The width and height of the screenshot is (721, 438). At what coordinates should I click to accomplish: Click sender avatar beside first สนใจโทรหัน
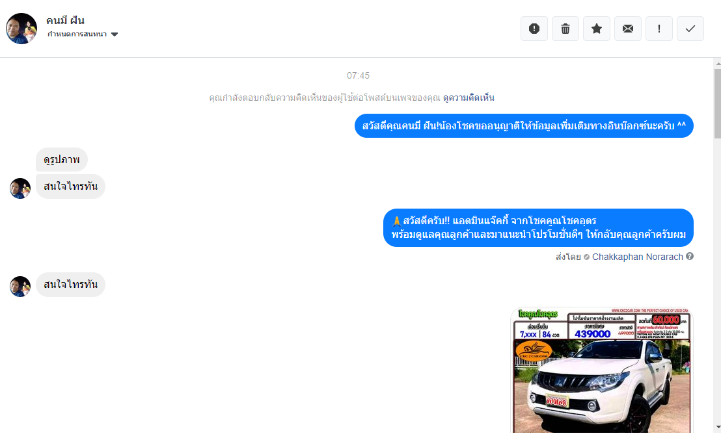click(x=20, y=188)
